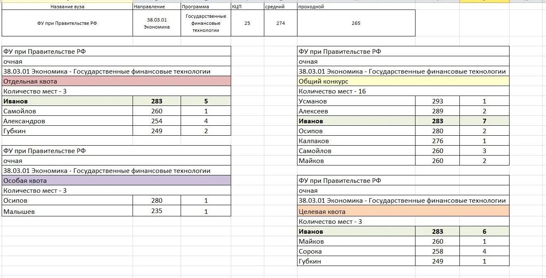Select the 'Количество мест - 16' cell
546x278 pixels.
(403, 91)
